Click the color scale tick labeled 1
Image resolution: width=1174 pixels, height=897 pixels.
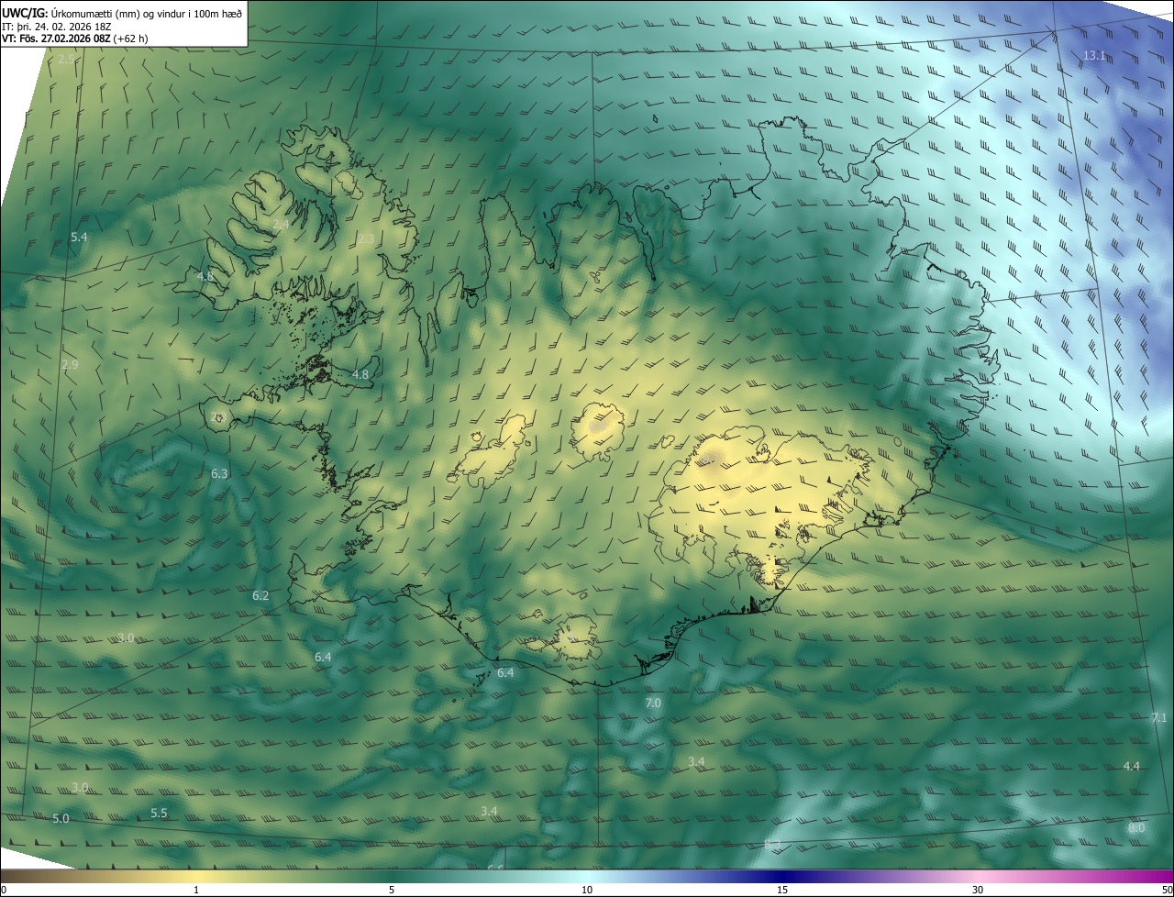point(196,890)
